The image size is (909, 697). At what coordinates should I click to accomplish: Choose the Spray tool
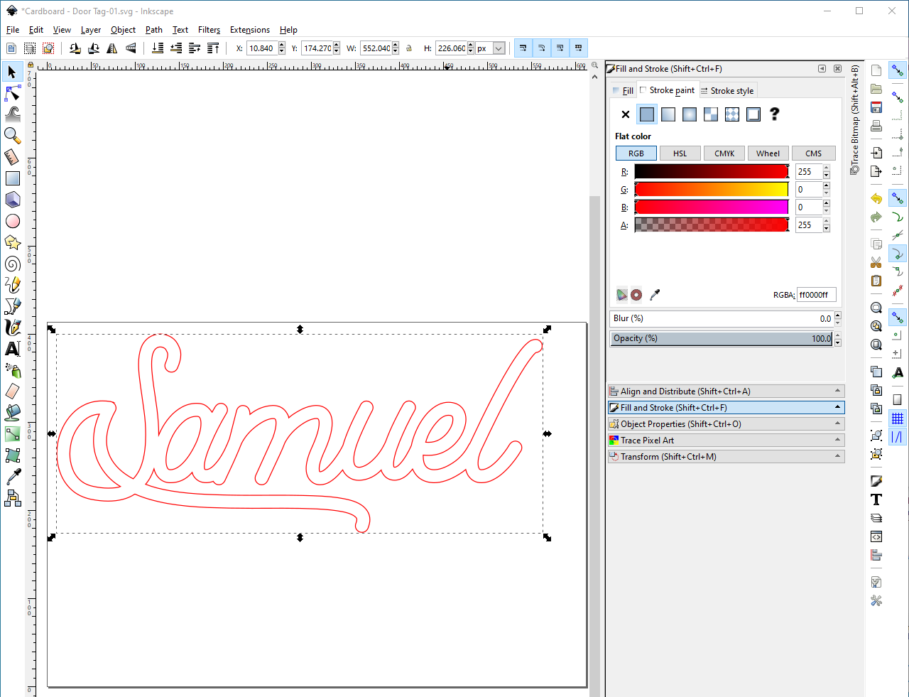tap(13, 370)
